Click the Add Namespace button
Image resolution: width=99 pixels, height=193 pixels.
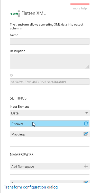50,166
